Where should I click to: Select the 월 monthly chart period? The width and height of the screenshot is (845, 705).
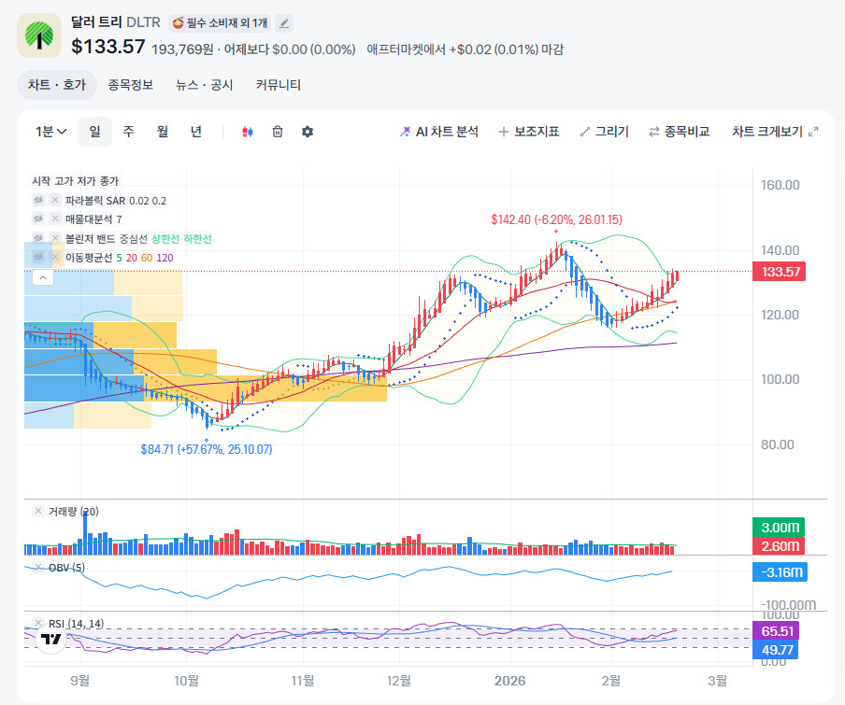[x=163, y=132]
